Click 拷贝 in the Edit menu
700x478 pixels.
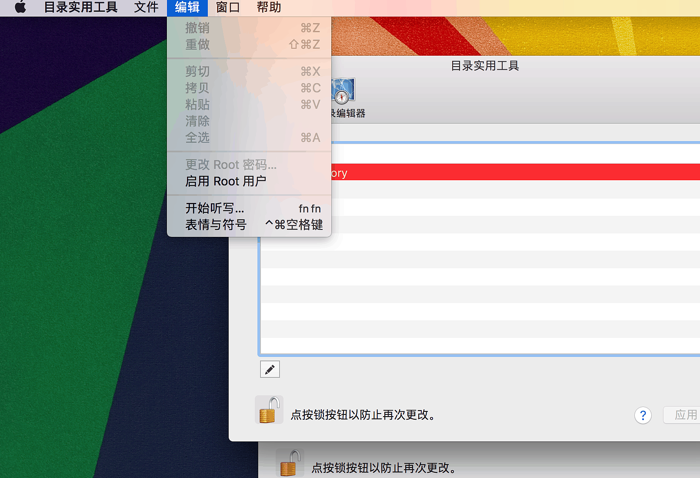(x=197, y=88)
